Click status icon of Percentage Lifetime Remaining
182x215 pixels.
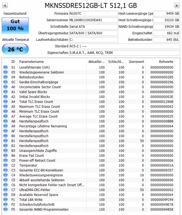[5, 126]
